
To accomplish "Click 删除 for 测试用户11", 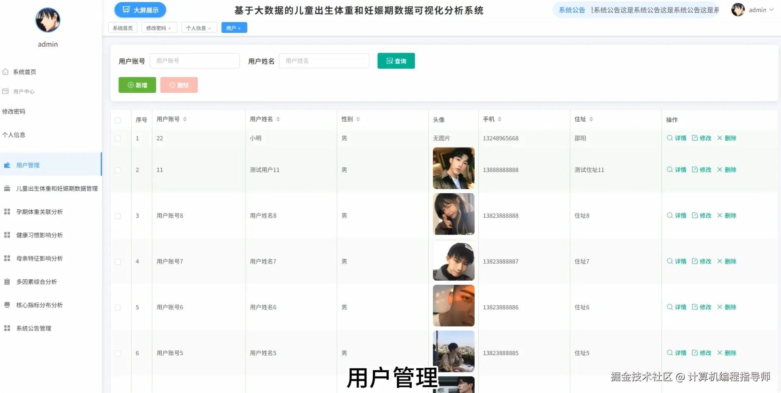I will click(x=727, y=170).
